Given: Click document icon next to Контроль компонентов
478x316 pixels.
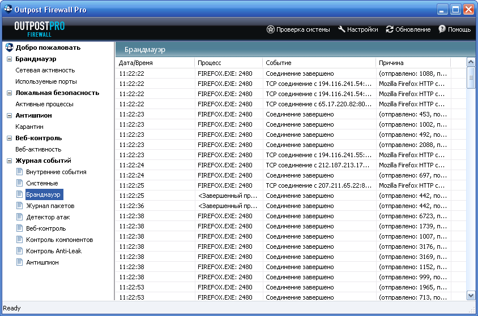Looking at the screenshot, I should point(19,239).
